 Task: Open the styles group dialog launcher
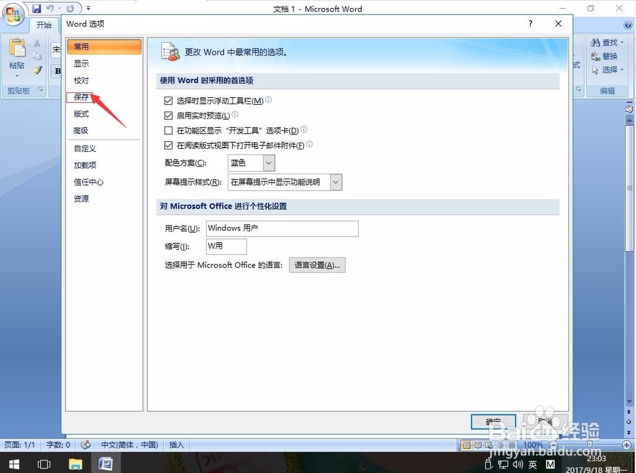[x=579, y=89]
